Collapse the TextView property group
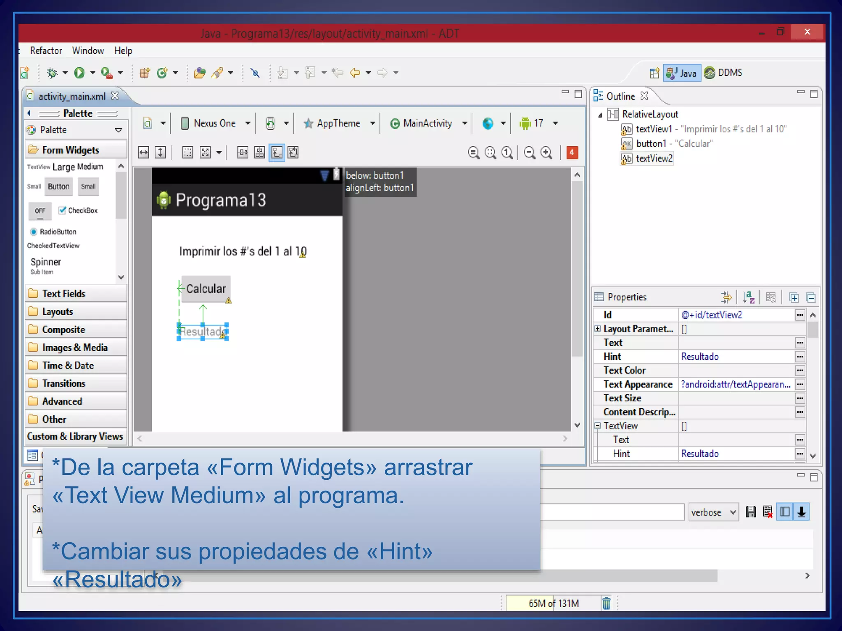Viewport: 842px width, 631px height. click(597, 426)
